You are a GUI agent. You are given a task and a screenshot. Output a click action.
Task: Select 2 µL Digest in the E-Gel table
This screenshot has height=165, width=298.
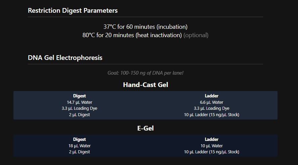tap(80, 152)
